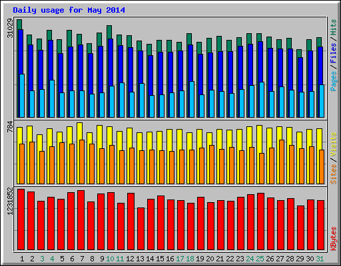Image resolution: width=341 pixels, height=266 pixels.
Task: Select day 28 on the x-axis
Action: (x=290, y=259)
